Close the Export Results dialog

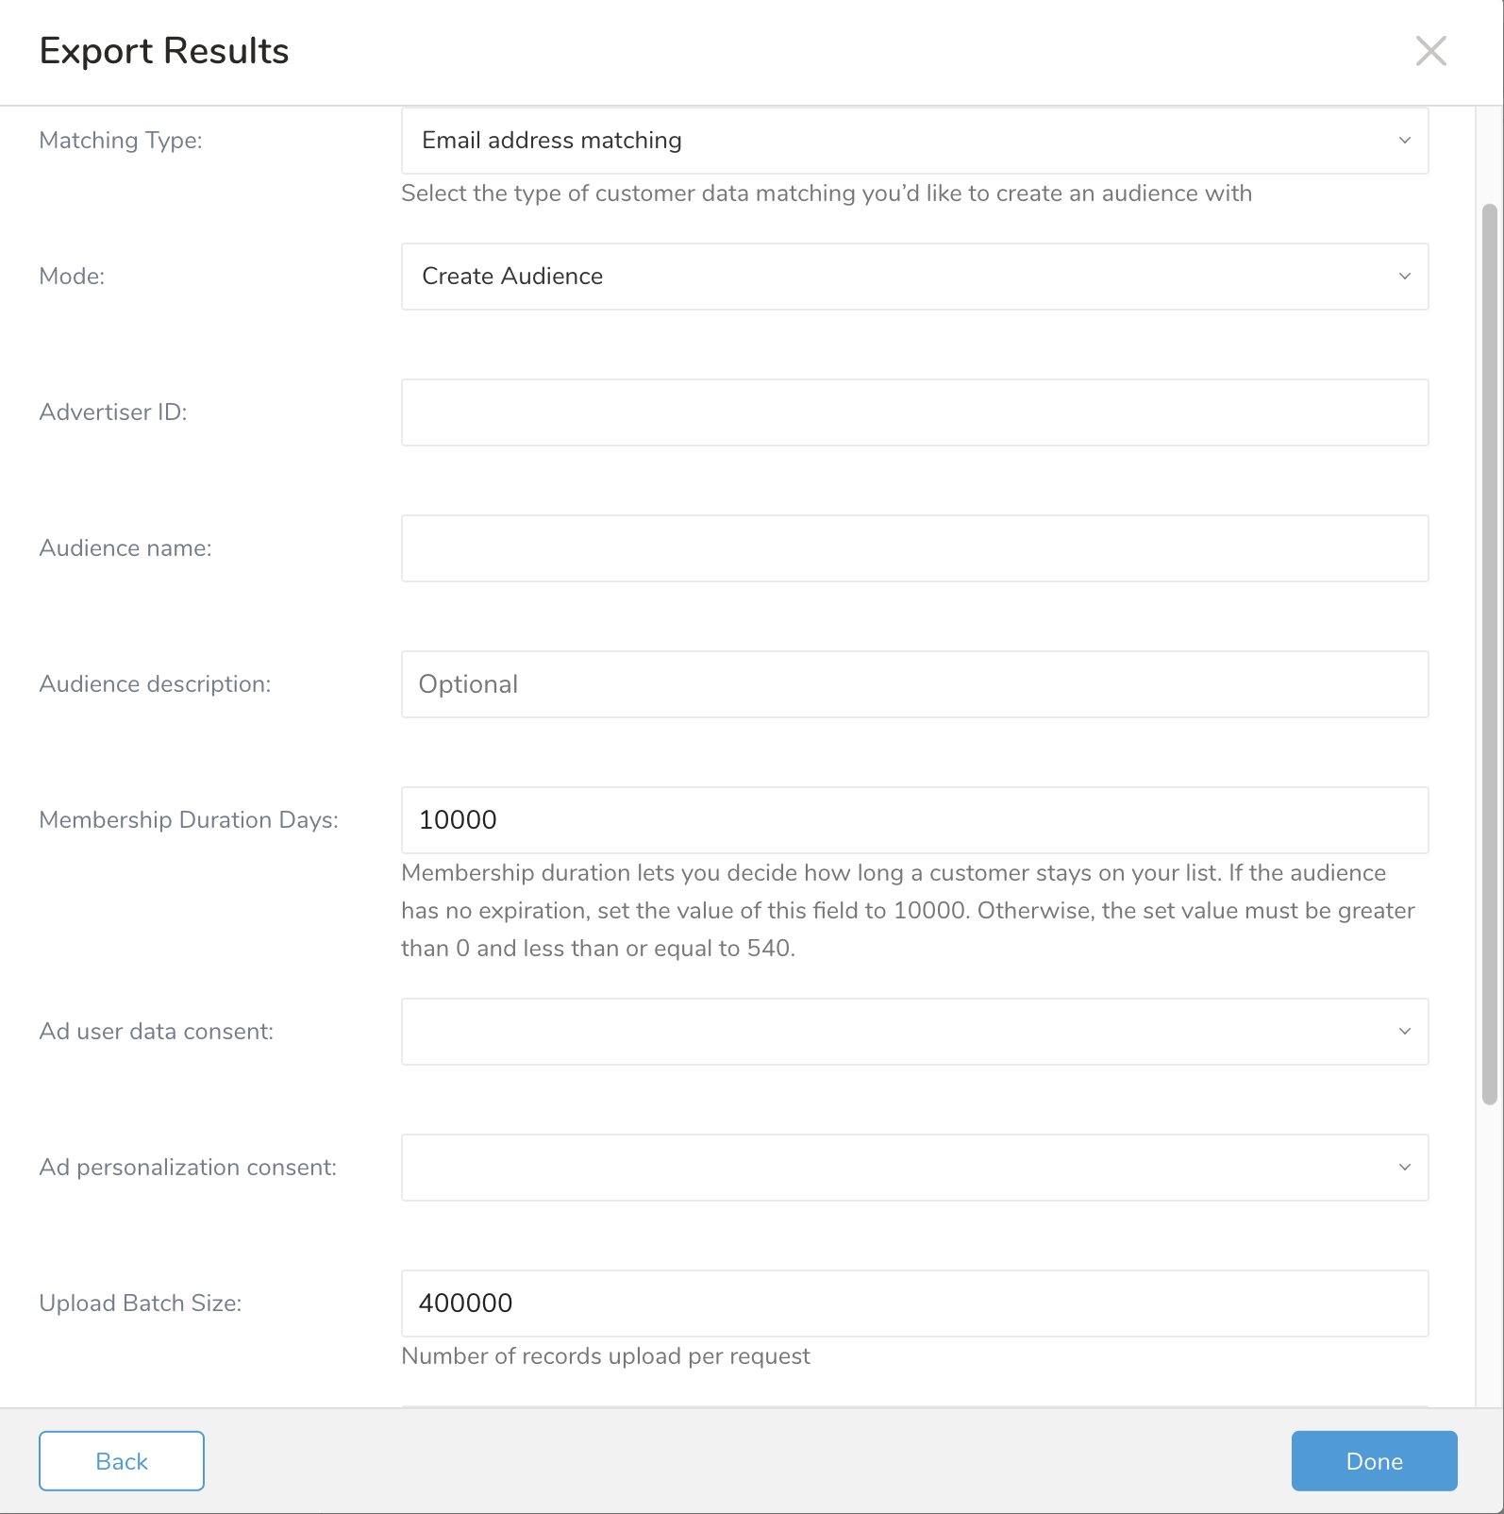1430,51
